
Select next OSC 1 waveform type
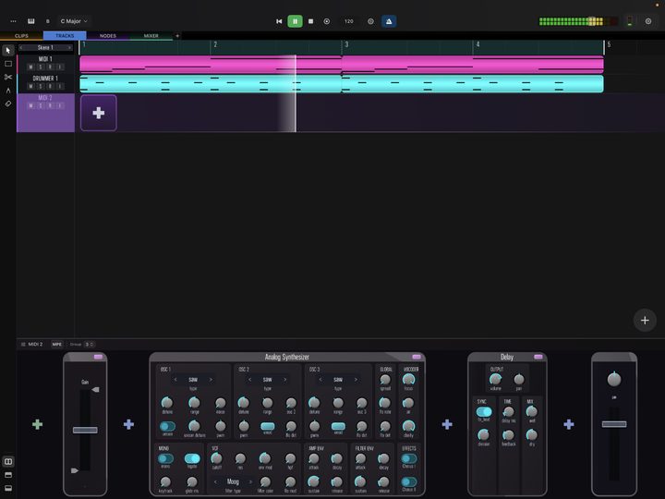(x=211, y=380)
